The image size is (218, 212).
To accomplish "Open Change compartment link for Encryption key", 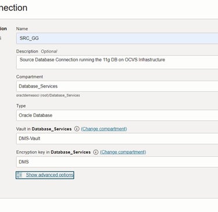I will [x=123, y=152].
